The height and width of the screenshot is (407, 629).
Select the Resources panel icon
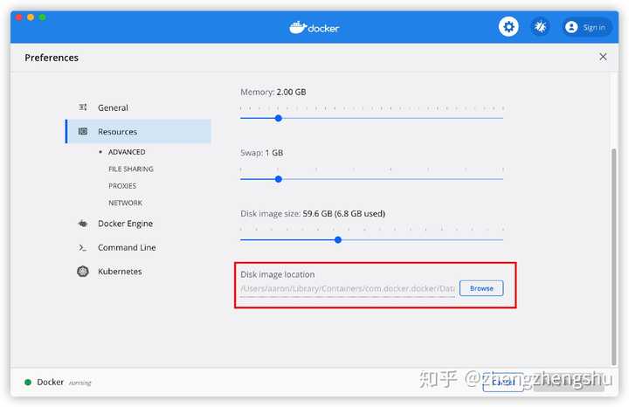coord(83,131)
